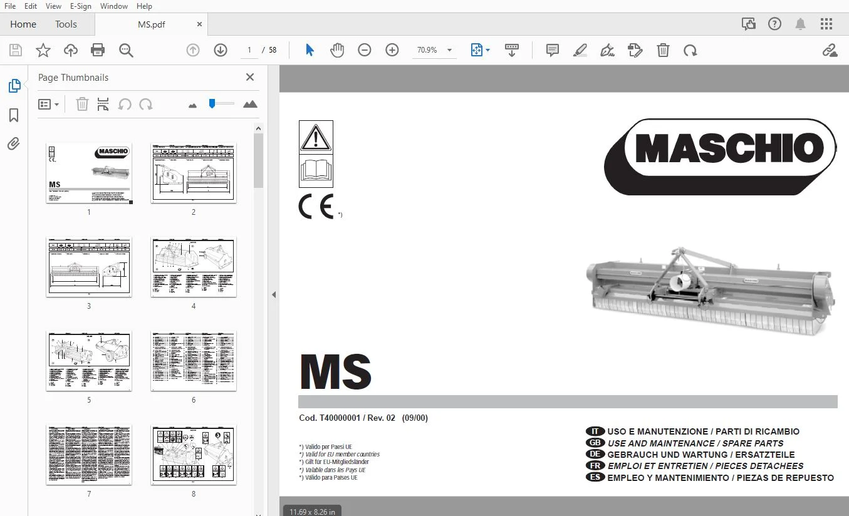Click the insert page break icon in thumbnails
This screenshot has height=516, width=849.
coord(103,105)
